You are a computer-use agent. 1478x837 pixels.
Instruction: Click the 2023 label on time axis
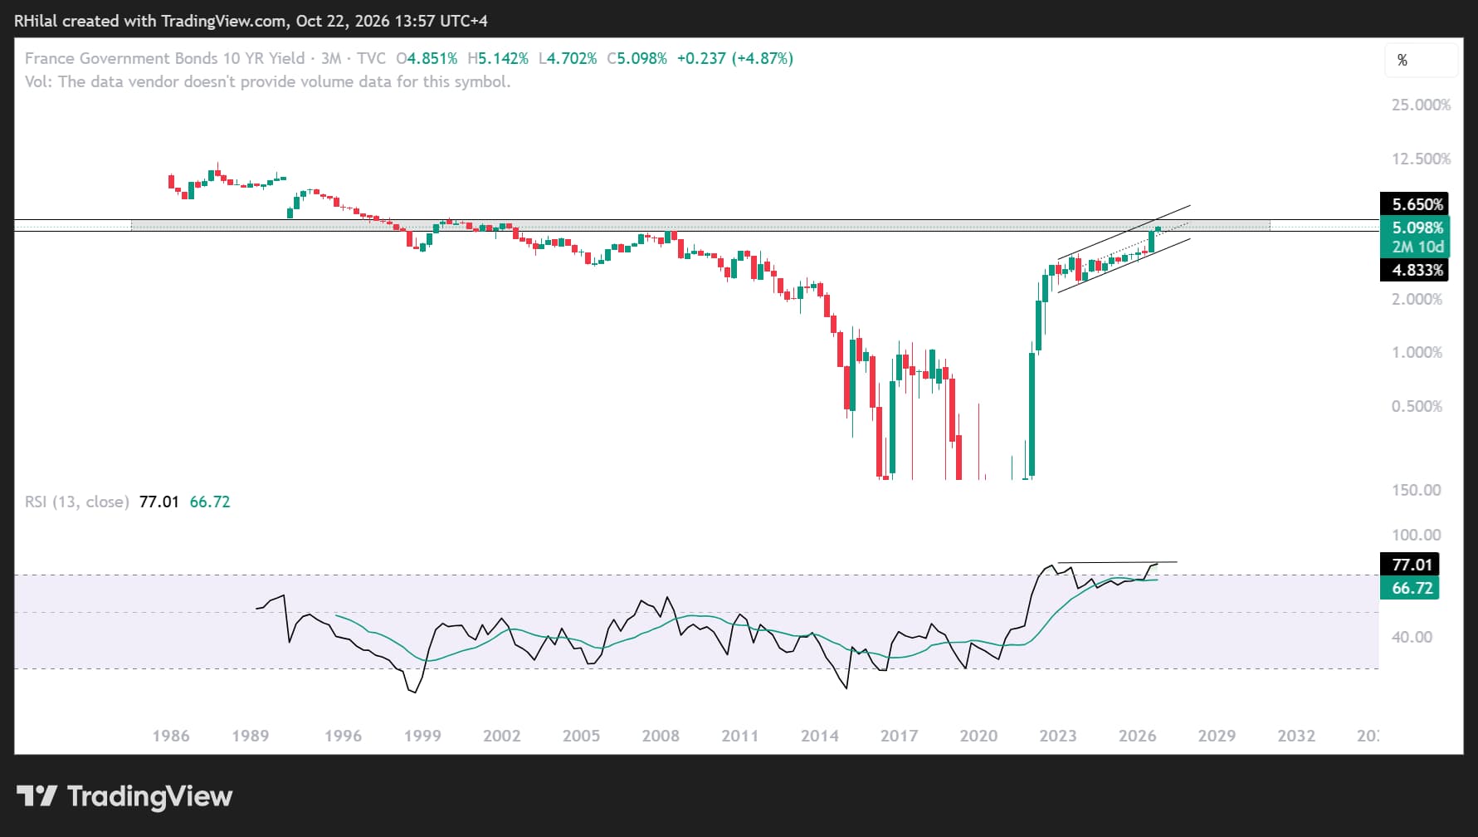(1057, 736)
